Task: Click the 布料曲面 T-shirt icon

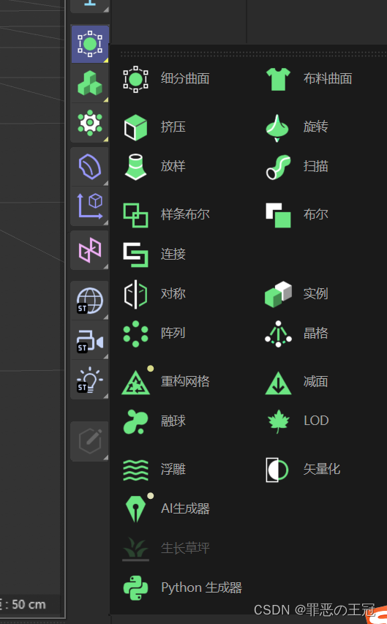Action: [278, 79]
